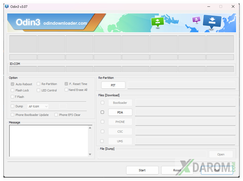Click the Odin3 logo in banner
The image size is (243, 181).
tap(28, 23)
